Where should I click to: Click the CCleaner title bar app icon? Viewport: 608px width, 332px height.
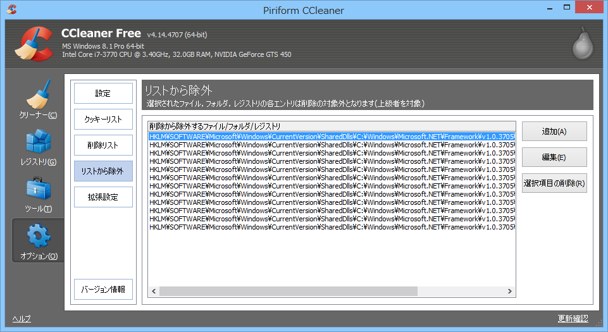[11, 9]
